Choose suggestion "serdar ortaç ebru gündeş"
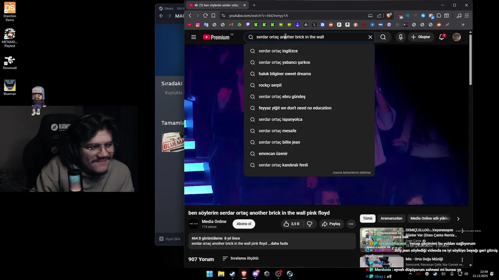The width and height of the screenshot is (499, 280). click(309, 96)
